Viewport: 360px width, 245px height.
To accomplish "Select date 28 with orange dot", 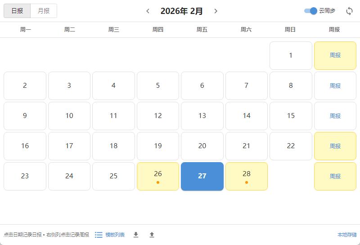I will click(x=247, y=176).
